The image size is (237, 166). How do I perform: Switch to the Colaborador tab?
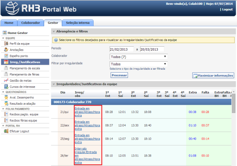(31, 23)
